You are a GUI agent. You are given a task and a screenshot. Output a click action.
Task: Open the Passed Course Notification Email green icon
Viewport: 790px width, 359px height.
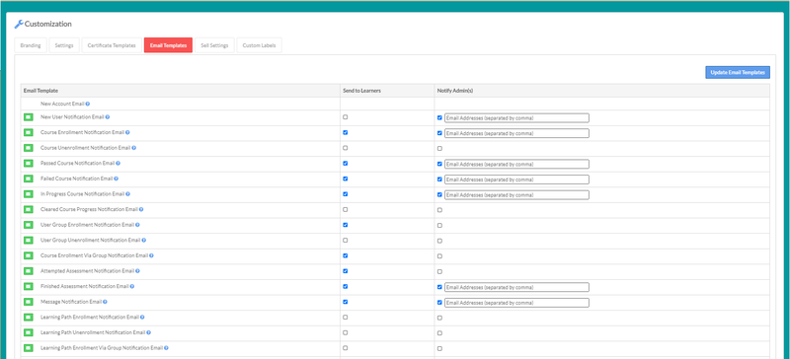tap(29, 164)
